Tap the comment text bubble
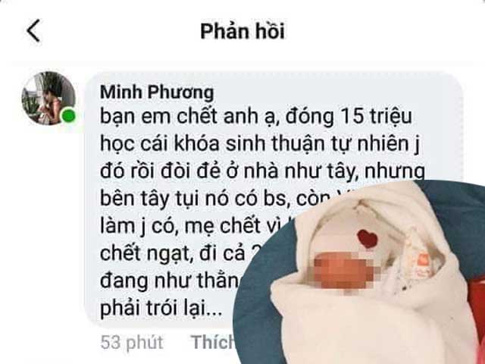485x364 pixels. (x=274, y=199)
